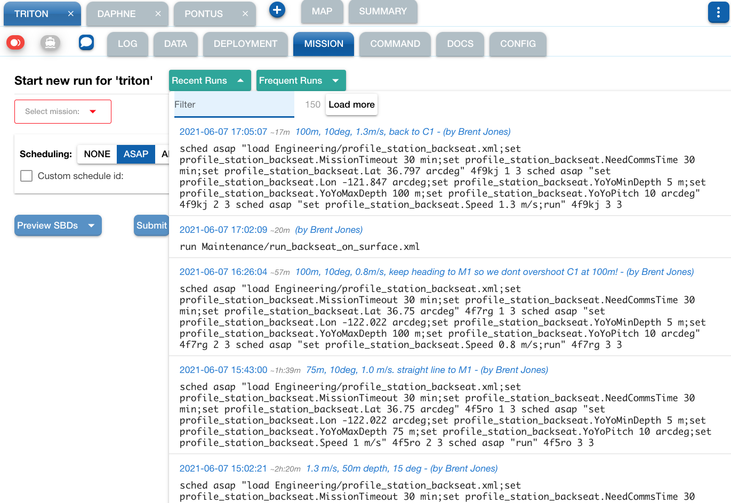Viewport: 731px width, 503px height.
Task: Switch to the COMMAND tab
Action: 395,44
